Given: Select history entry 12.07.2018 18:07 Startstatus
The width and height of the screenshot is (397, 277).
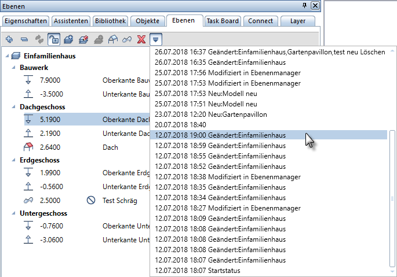Looking at the screenshot, I should coord(197,270).
